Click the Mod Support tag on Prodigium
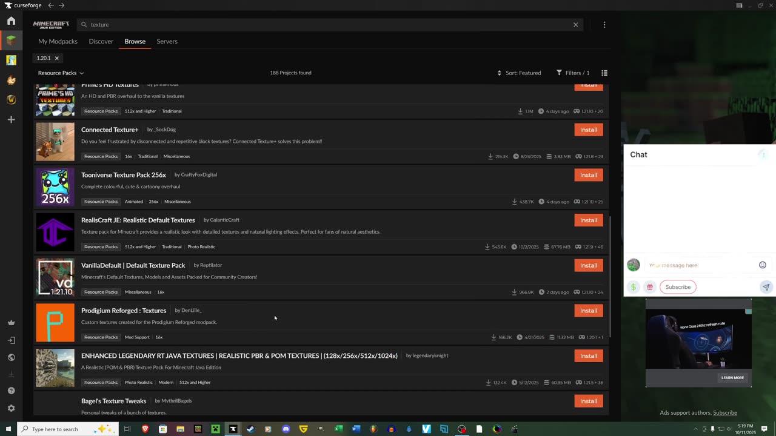This screenshot has width=776, height=436. click(x=137, y=337)
